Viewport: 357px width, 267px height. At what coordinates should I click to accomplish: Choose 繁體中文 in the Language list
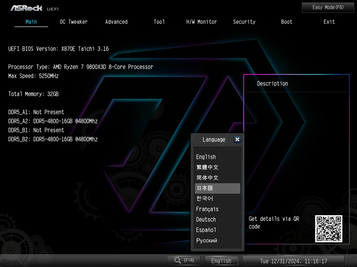click(218, 167)
